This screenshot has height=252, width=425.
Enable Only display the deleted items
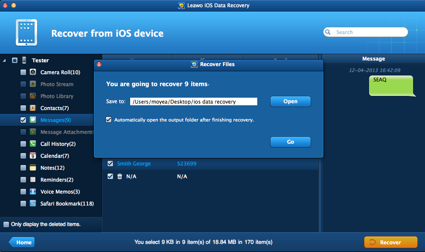pyautogui.click(x=6, y=224)
